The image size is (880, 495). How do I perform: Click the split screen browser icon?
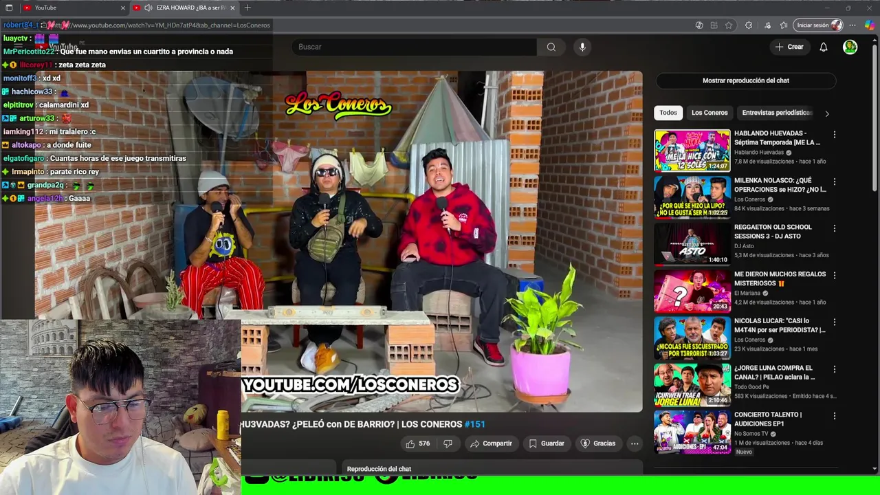click(714, 25)
